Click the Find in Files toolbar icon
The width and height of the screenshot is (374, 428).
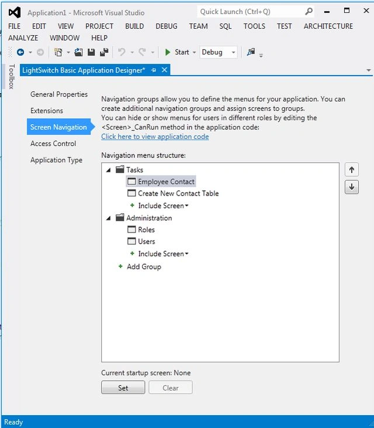[251, 52]
